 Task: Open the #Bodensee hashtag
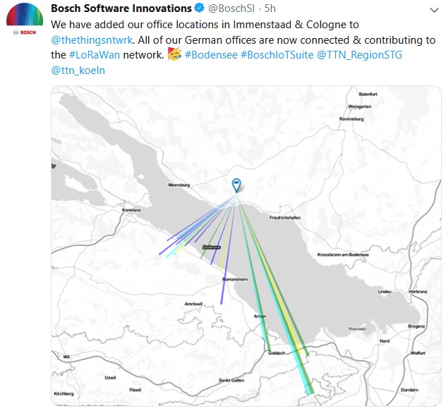(x=211, y=54)
